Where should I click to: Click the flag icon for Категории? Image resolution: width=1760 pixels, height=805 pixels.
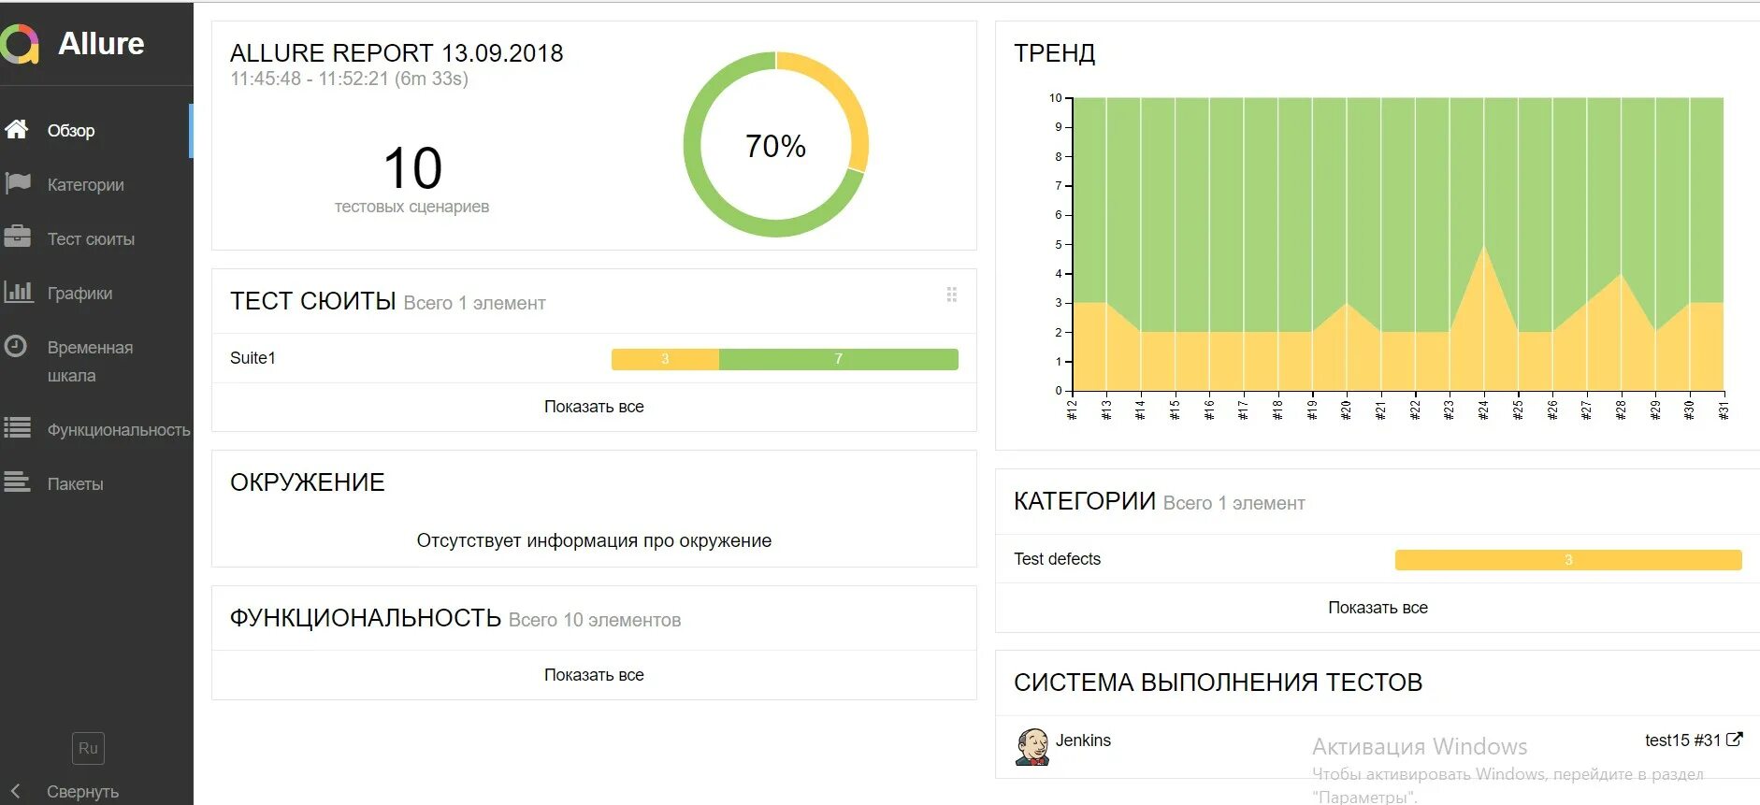click(x=17, y=183)
